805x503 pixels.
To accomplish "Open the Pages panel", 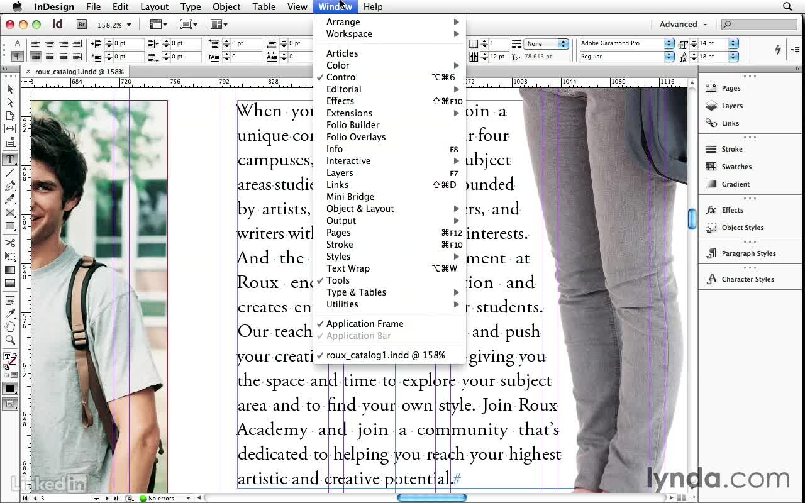I will pyautogui.click(x=731, y=88).
